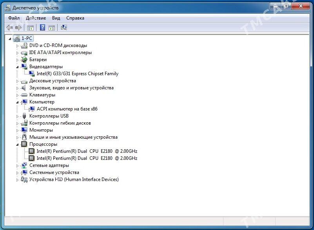Image resolution: width=314 pixels, height=230 pixels.
Task: Expand the Дисковые устройства node
Action: pyautogui.click(x=17, y=81)
